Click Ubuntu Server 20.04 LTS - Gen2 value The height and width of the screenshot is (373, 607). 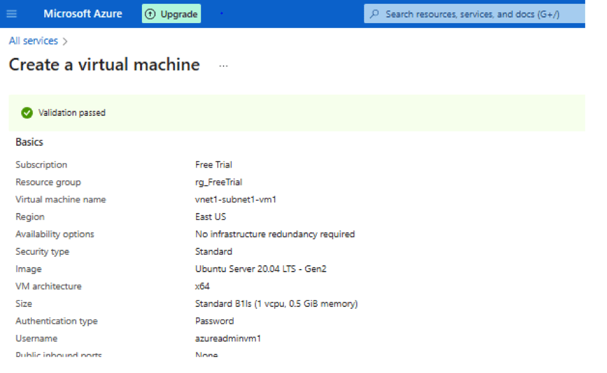[261, 269]
